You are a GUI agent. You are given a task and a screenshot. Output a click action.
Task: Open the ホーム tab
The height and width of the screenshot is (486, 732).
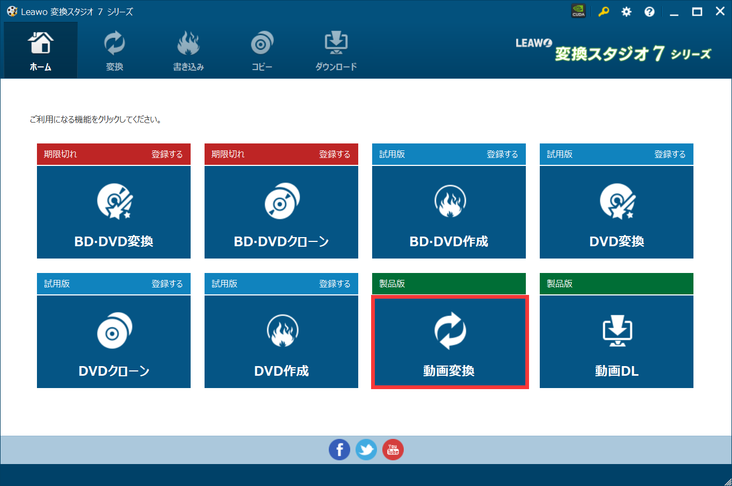click(x=41, y=51)
